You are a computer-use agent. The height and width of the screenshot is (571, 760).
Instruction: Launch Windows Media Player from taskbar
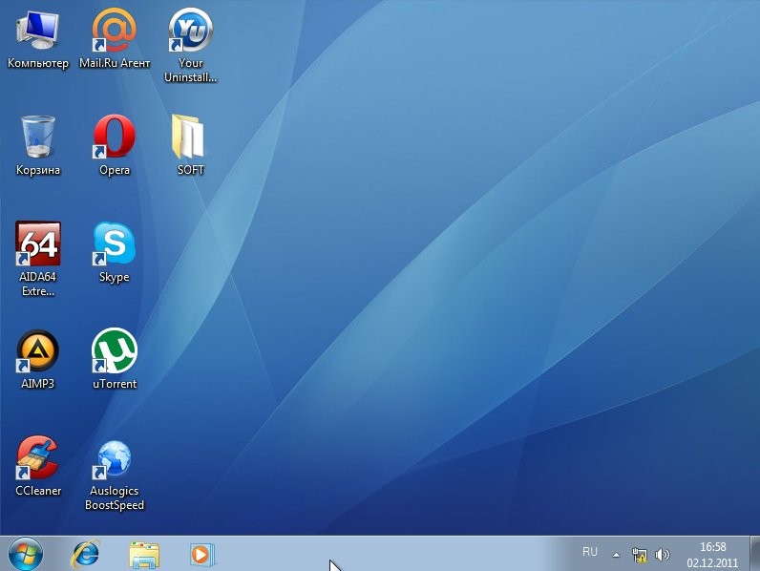pyautogui.click(x=201, y=554)
